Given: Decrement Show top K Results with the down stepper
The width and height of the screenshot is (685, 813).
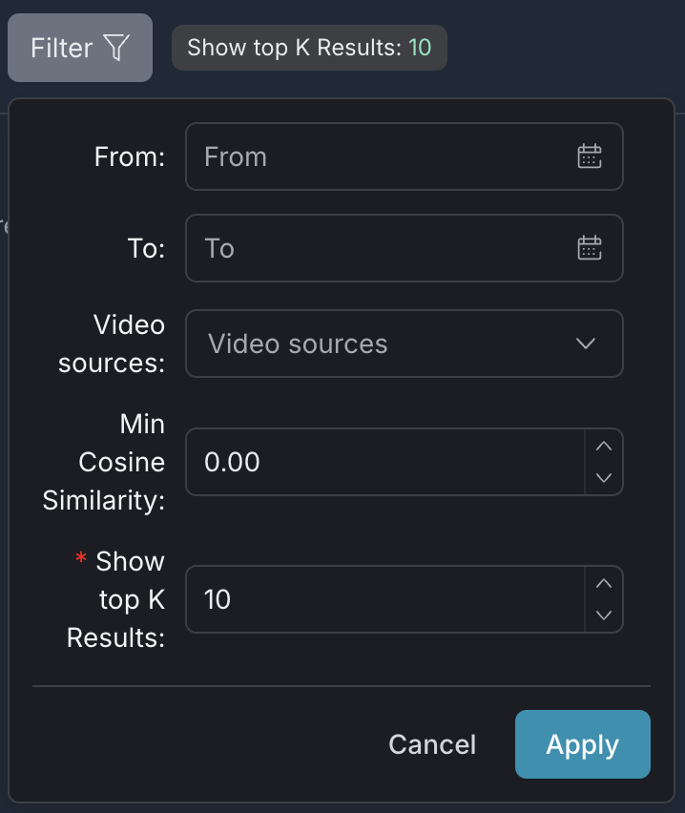Looking at the screenshot, I should pyautogui.click(x=604, y=614).
